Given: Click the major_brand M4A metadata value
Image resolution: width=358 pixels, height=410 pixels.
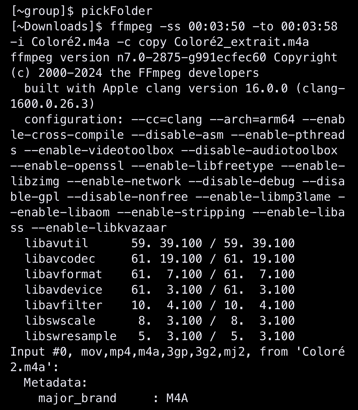Looking at the screenshot, I should tap(177, 398).
